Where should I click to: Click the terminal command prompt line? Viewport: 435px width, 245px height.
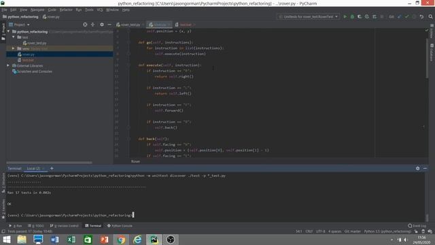(x=71, y=215)
